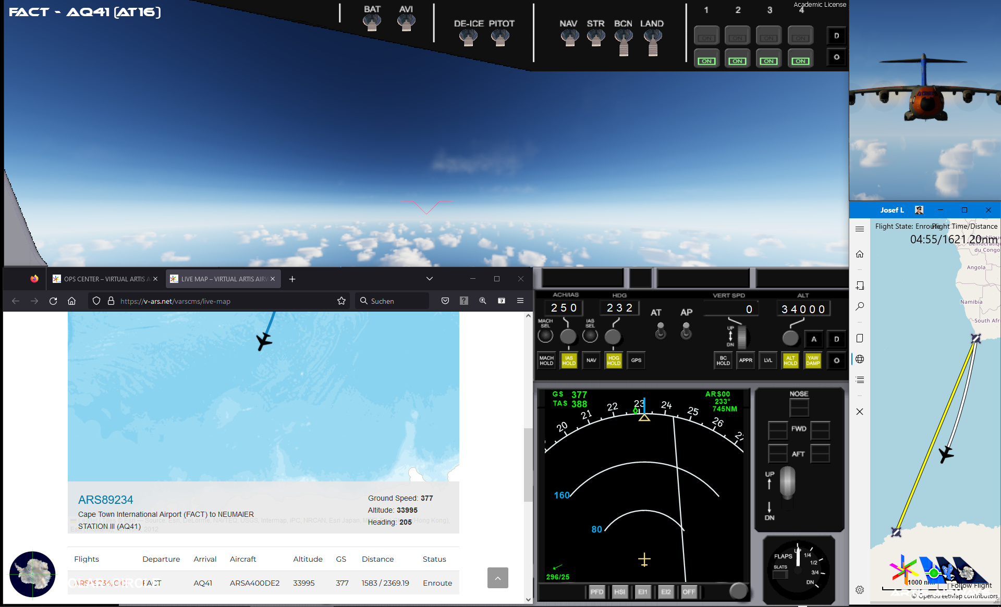
Task: Toggle the HDG HOLD autopilot button
Action: pyautogui.click(x=614, y=361)
